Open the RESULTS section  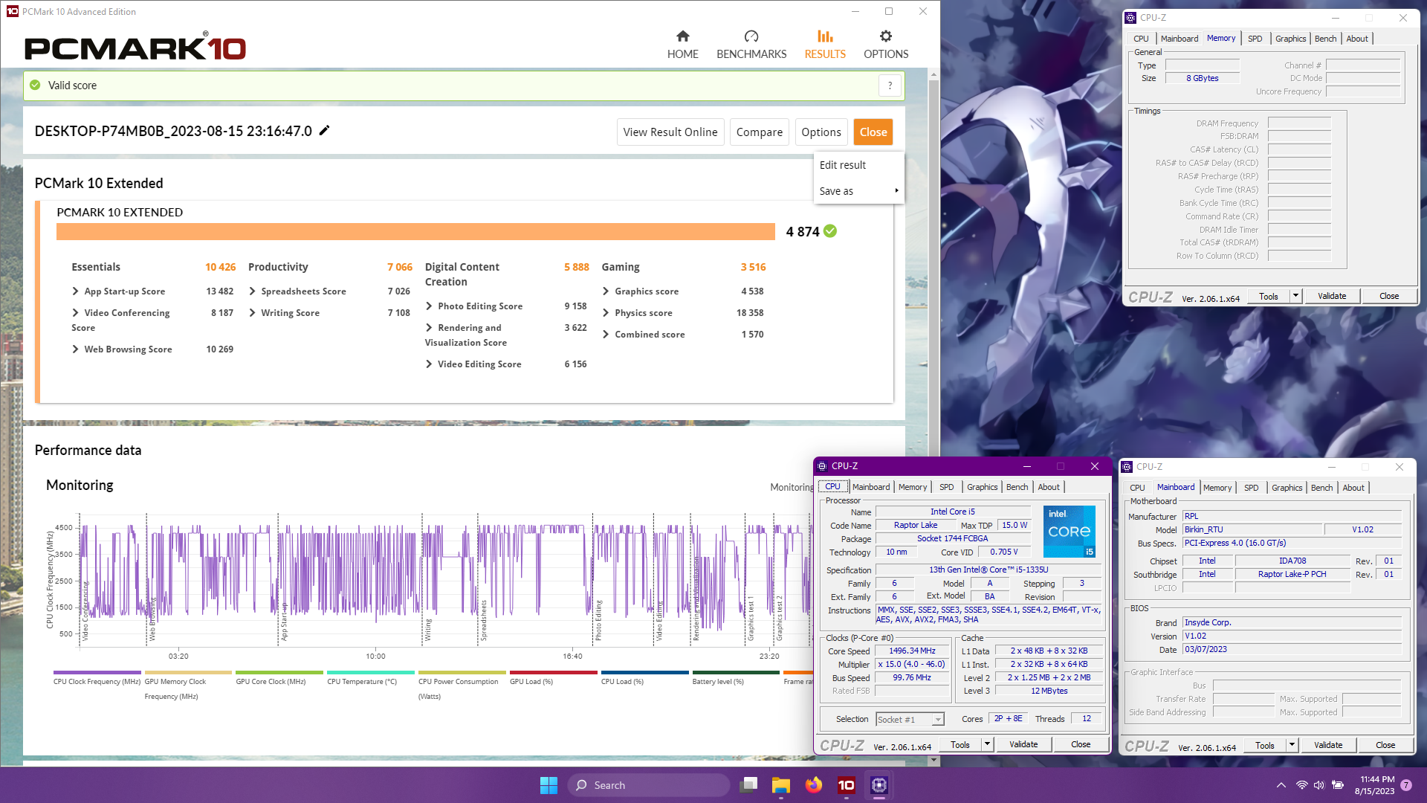[825, 45]
